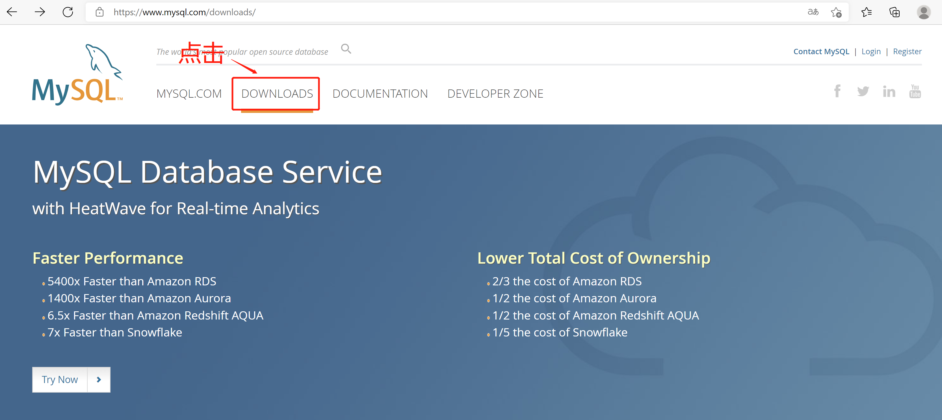942x420 pixels.
Task: Open the favorites list icon
Action: 866,12
